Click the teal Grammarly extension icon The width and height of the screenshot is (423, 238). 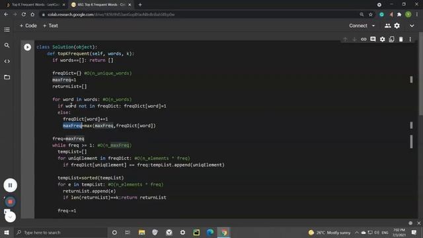pos(382,15)
